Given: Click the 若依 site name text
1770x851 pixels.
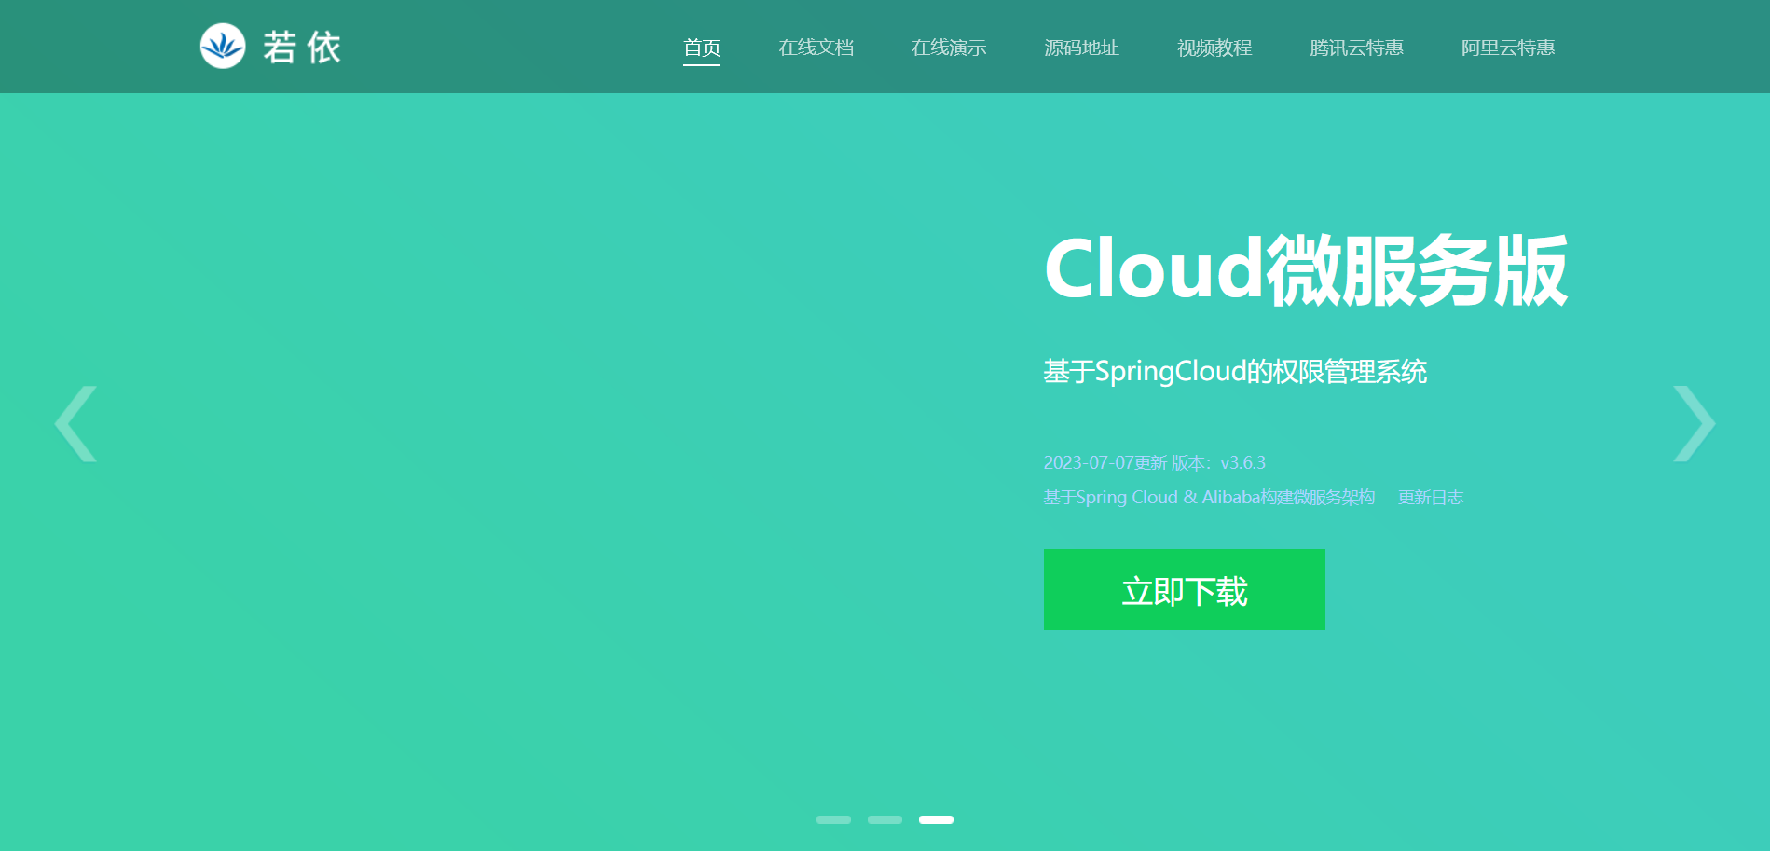Looking at the screenshot, I should [x=302, y=47].
